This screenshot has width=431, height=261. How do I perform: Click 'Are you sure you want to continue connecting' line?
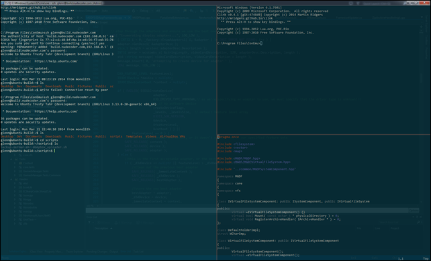click(x=53, y=44)
